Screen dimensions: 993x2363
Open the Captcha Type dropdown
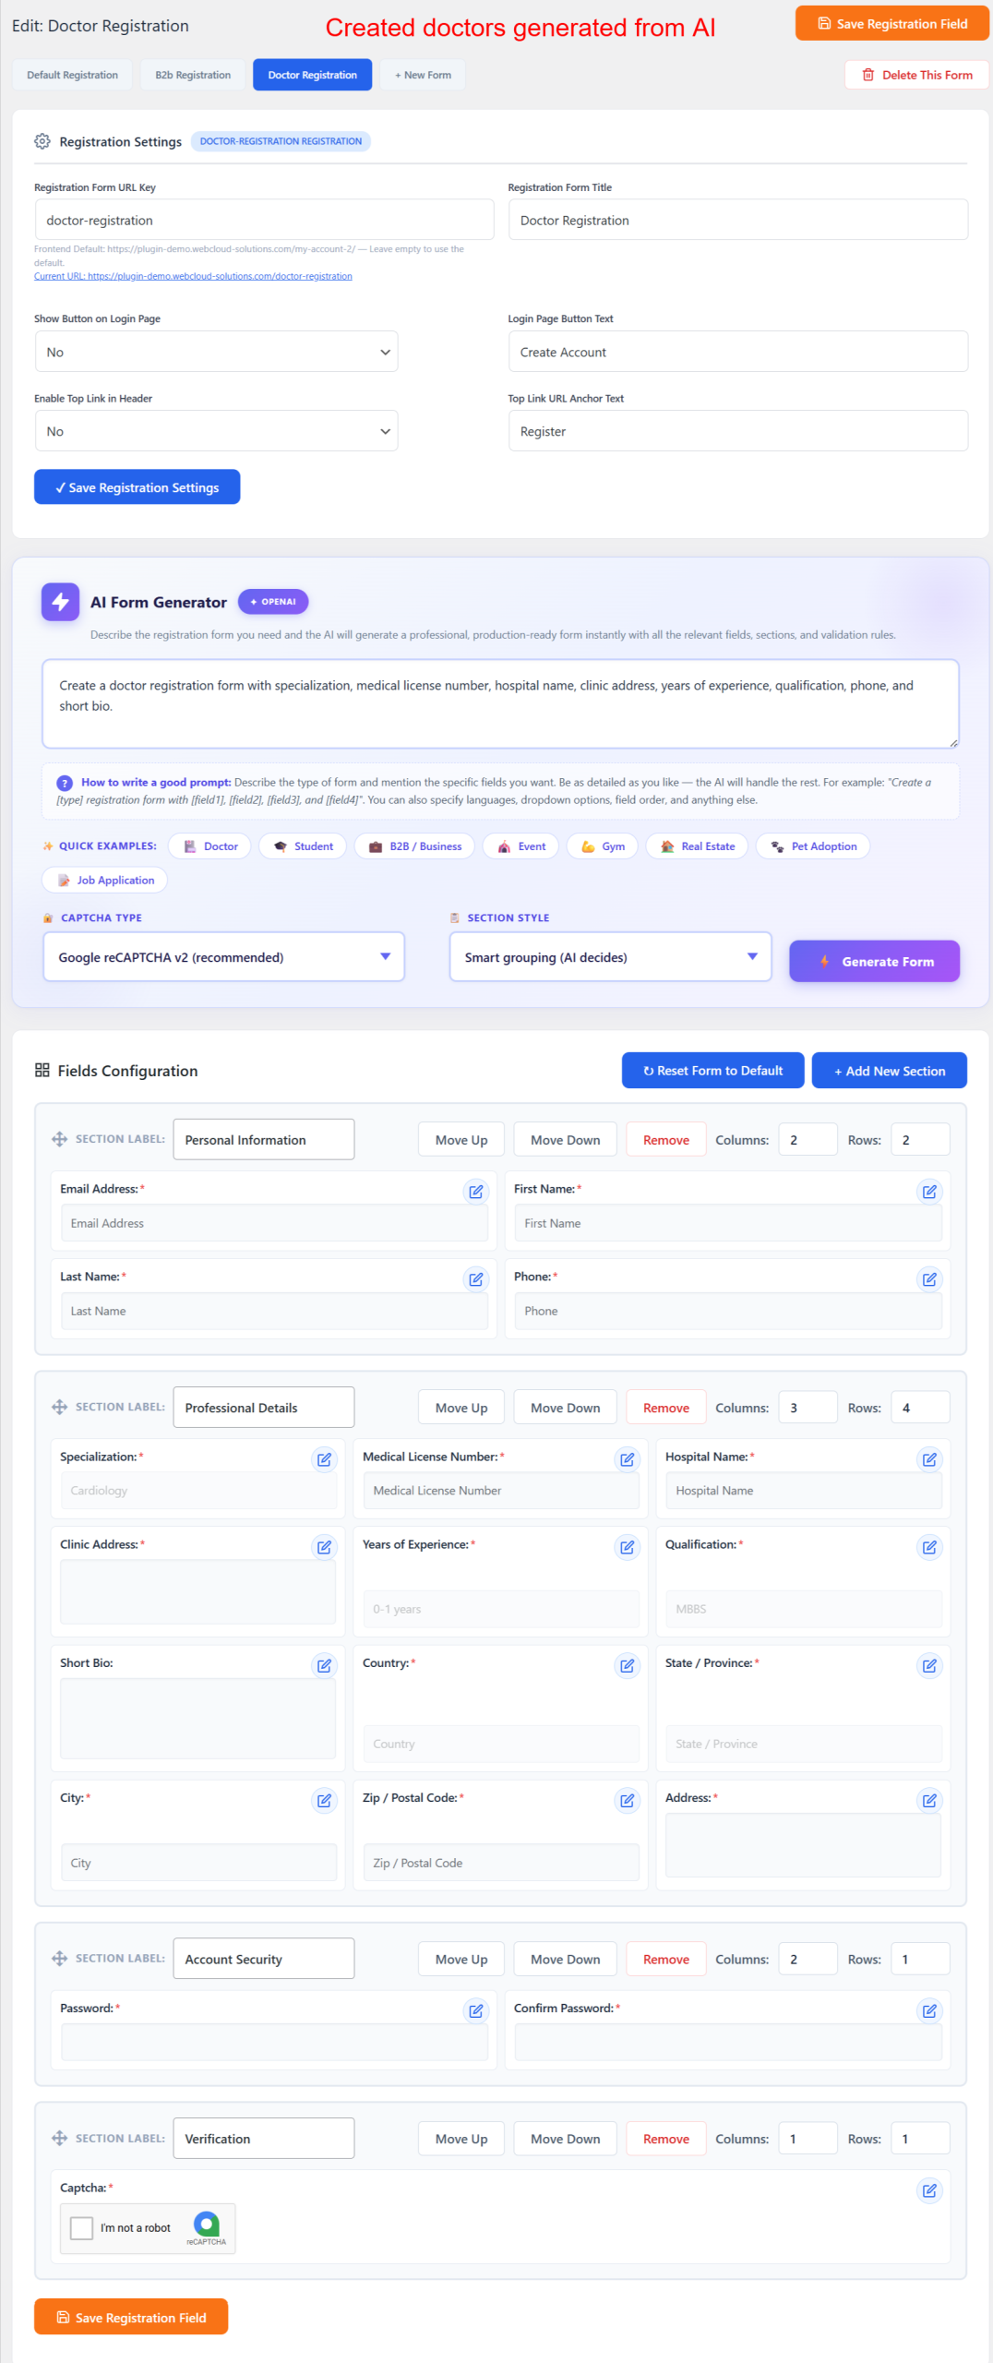point(223,957)
